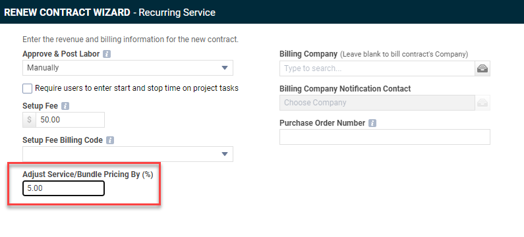Screen dimensions: 524x237
Task: Click the info icon next to Setup Fee
Action: (65, 106)
